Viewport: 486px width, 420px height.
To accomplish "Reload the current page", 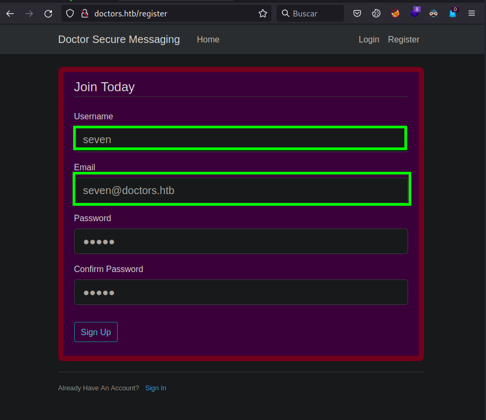I will [x=48, y=14].
